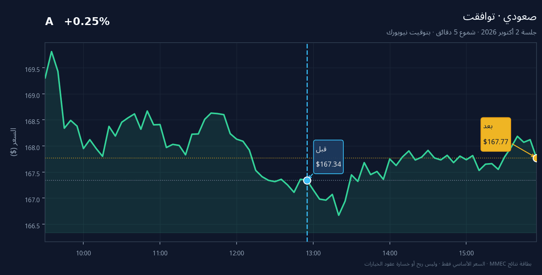Click the MMEC footer disclaimer text
Screen dimensions: 542x275
coord(448,264)
